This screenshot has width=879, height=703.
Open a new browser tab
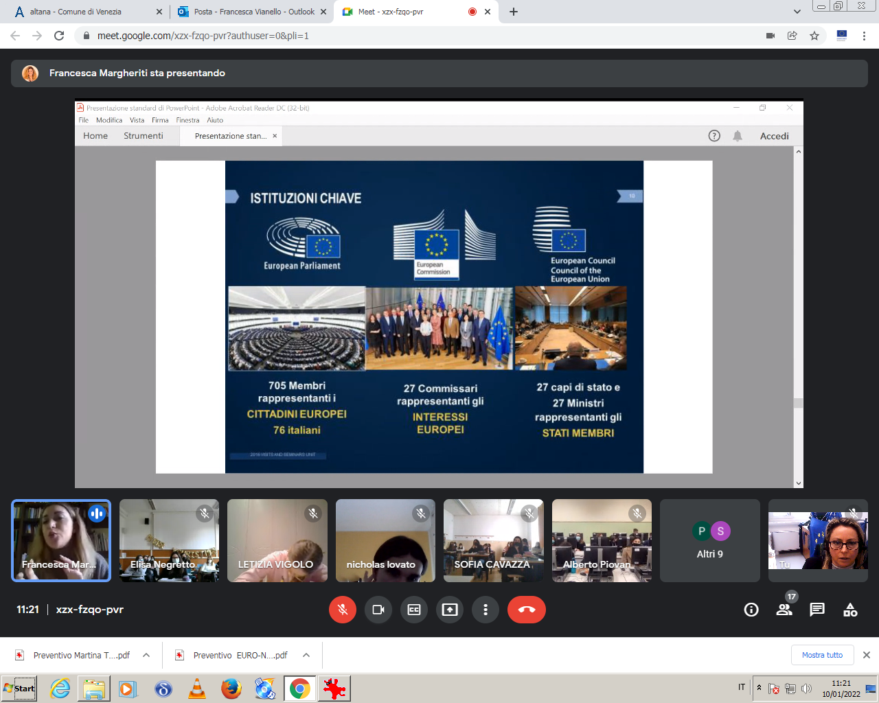pyautogui.click(x=514, y=12)
